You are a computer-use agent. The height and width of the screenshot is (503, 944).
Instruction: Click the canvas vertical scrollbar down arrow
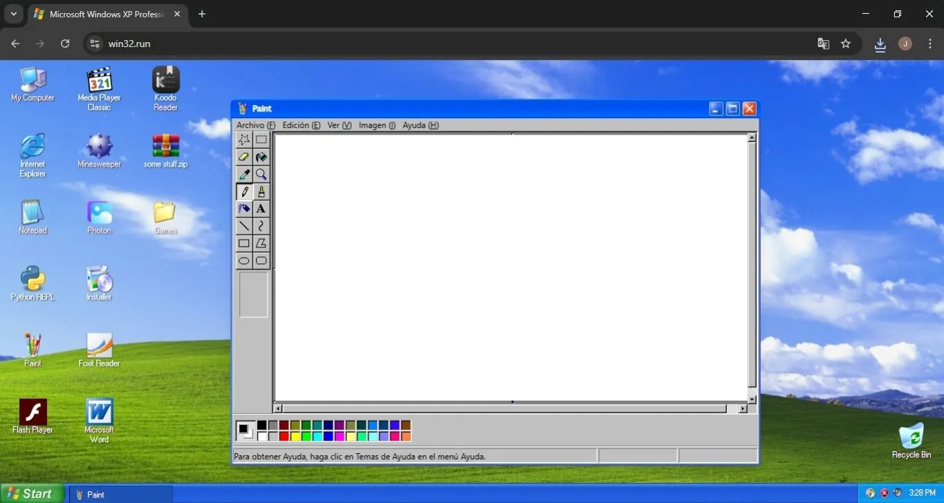[752, 399]
